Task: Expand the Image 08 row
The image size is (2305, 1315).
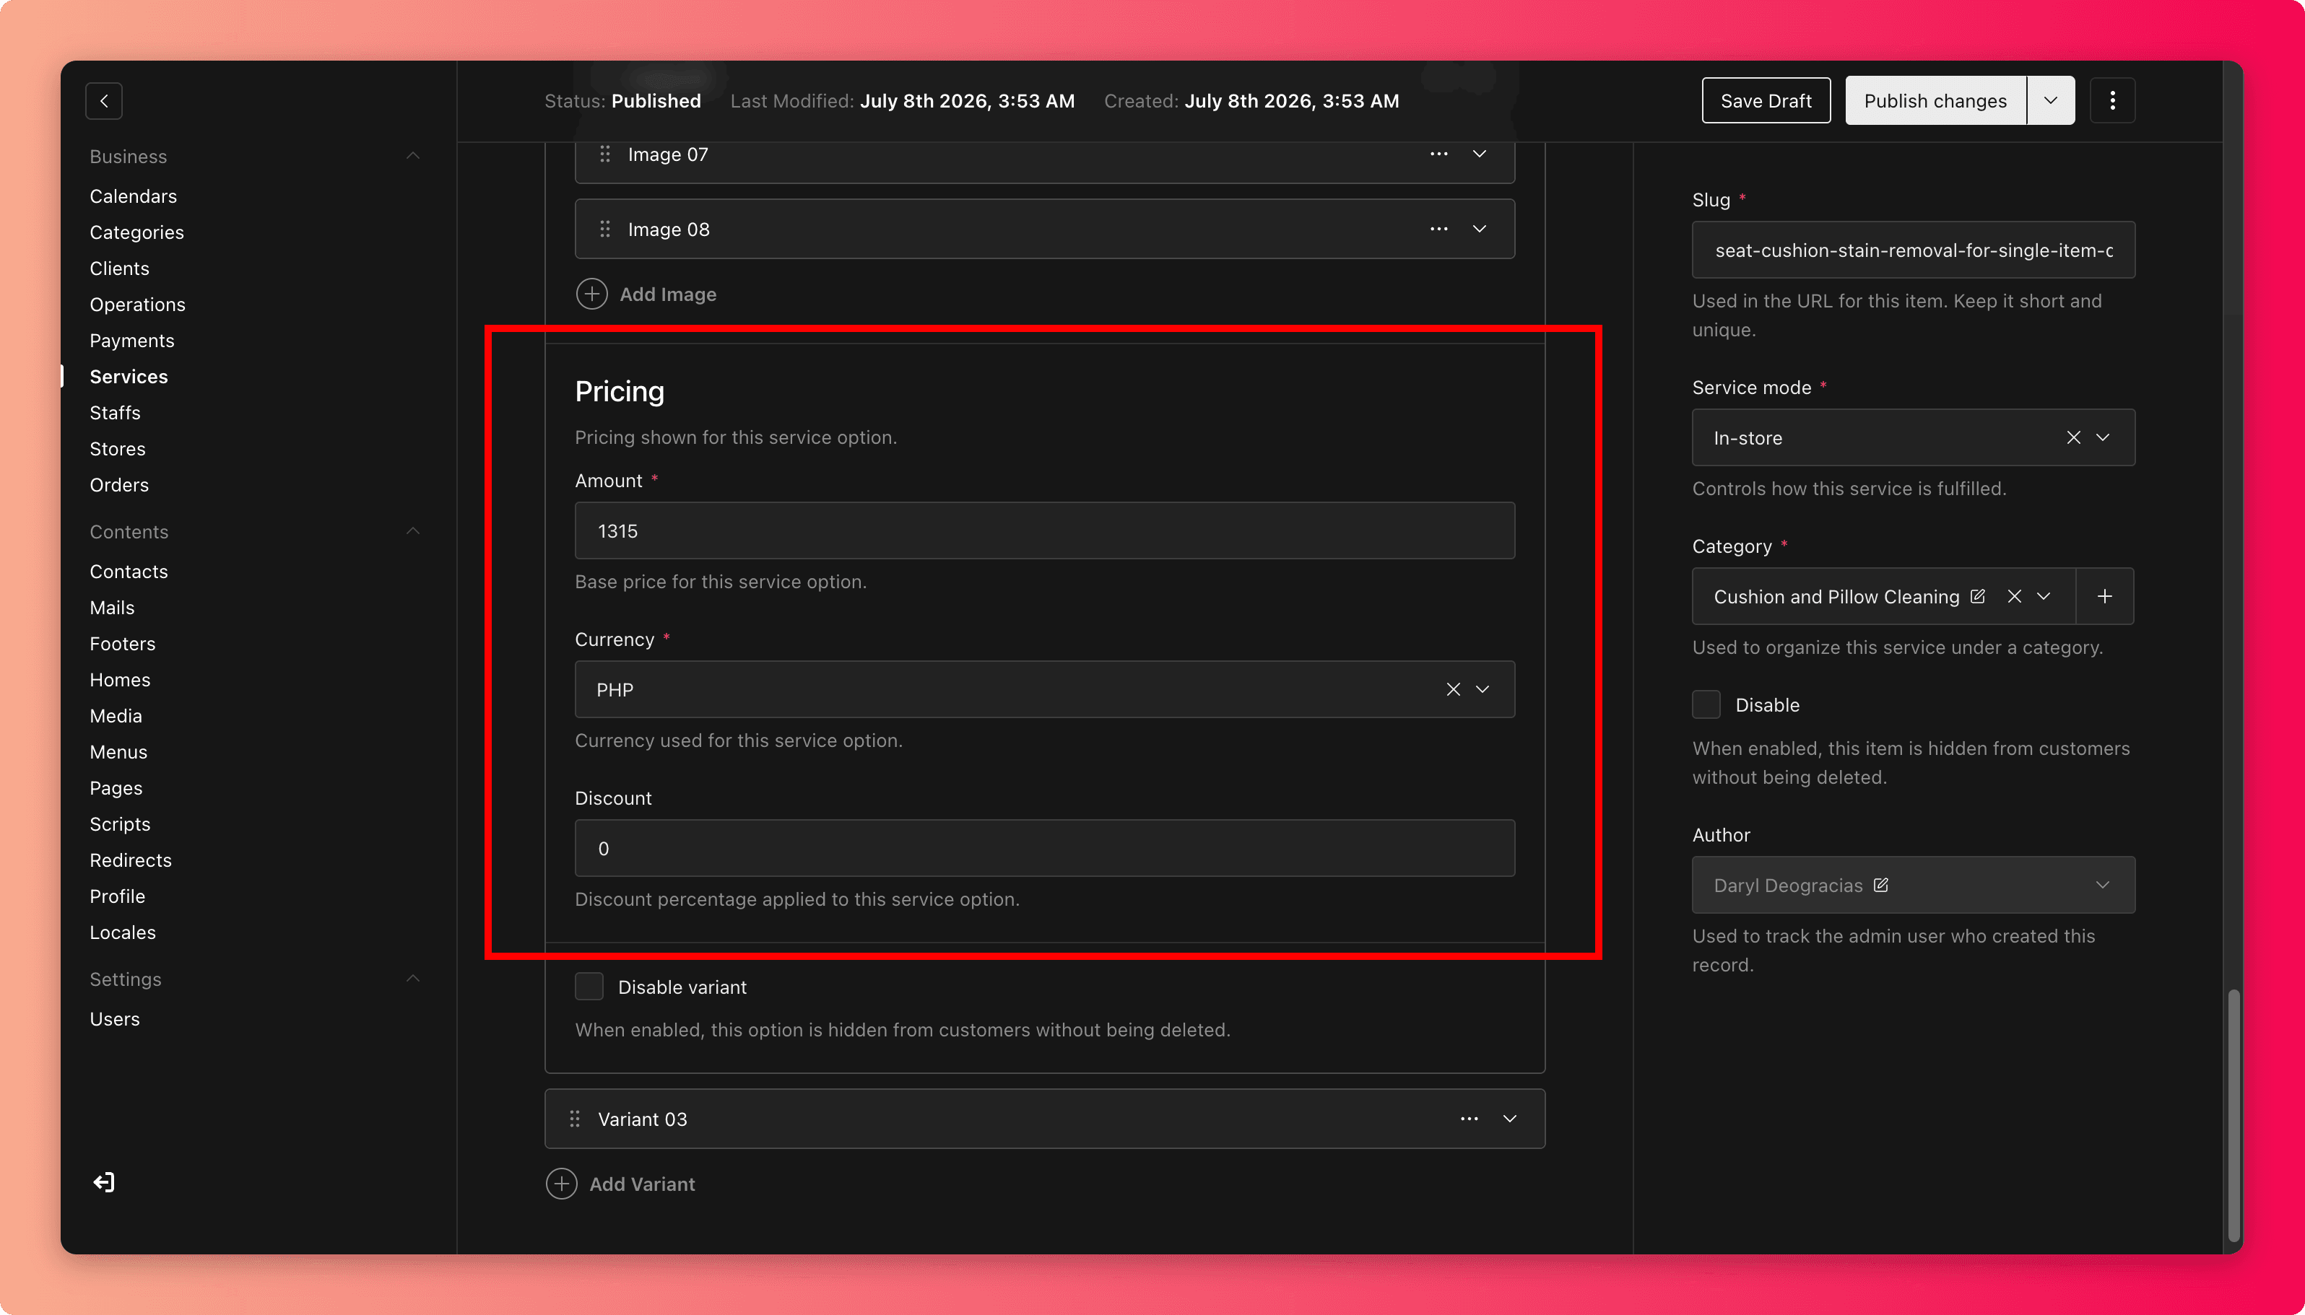Action: point(1479,230)
